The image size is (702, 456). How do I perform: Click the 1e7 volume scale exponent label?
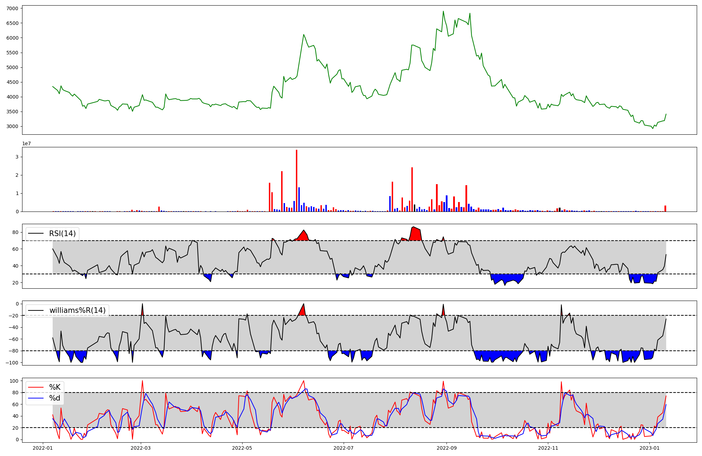pyautogui.click(x=27, y=144)
